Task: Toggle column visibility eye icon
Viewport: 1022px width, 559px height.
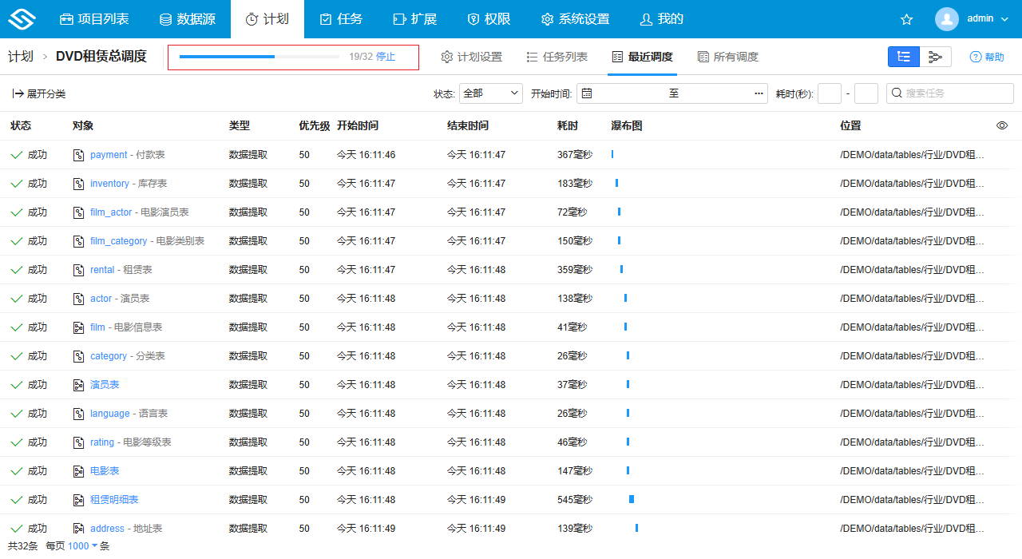Action: (x=1002, y=125)
